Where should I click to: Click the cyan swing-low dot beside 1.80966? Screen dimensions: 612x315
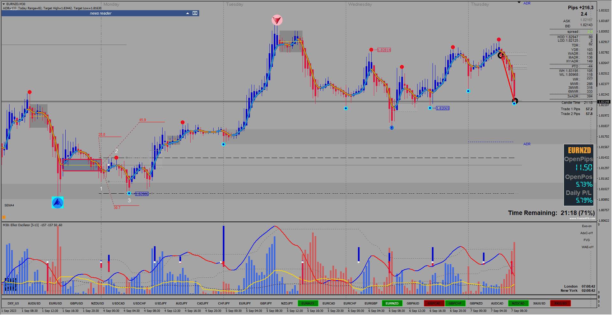pos(129,193)
